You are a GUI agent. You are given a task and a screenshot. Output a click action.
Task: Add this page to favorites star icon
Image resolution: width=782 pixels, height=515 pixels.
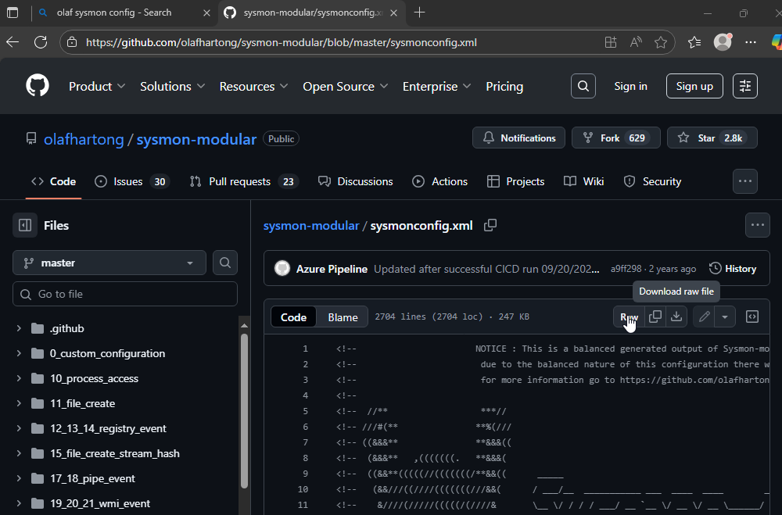pos(660,42)
